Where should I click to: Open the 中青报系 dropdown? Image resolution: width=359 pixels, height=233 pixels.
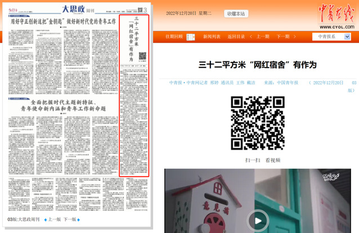coord(335,37)
